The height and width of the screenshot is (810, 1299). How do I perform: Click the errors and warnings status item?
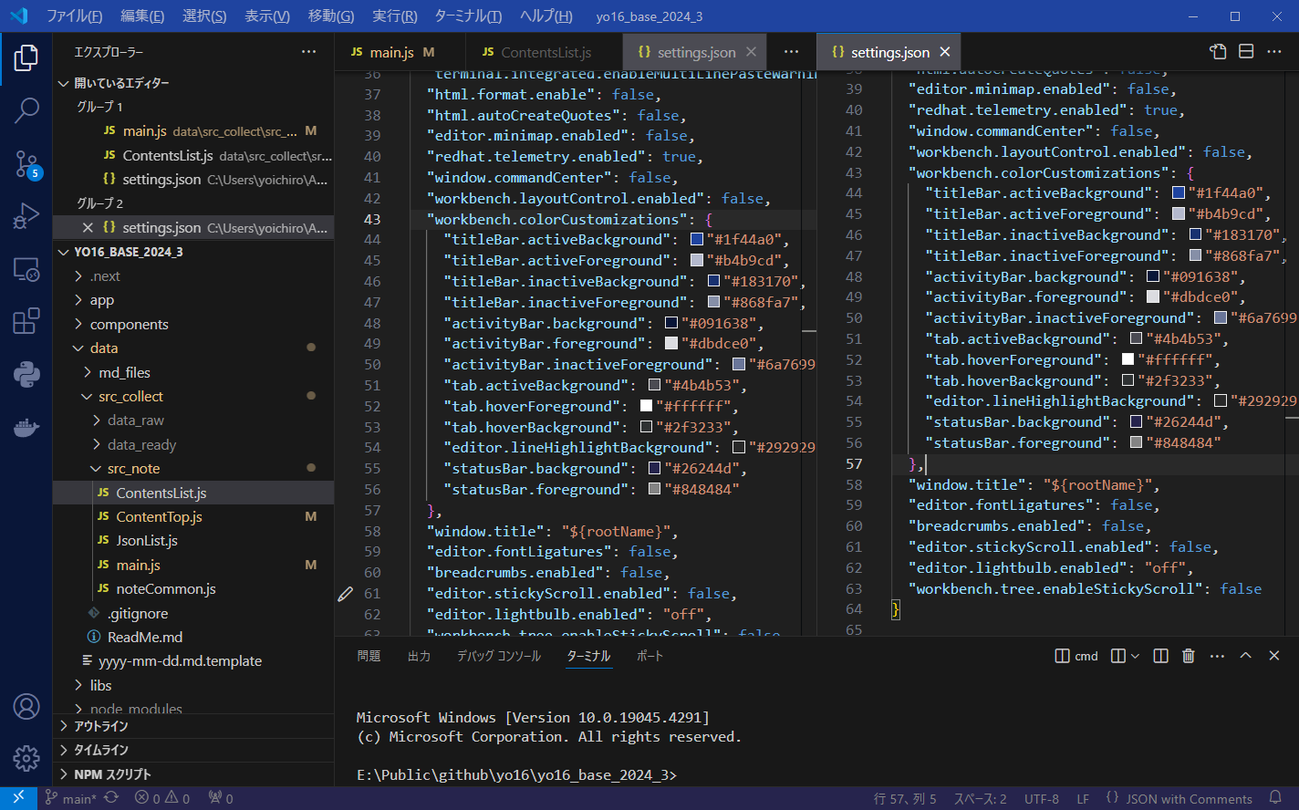point(162,798)
